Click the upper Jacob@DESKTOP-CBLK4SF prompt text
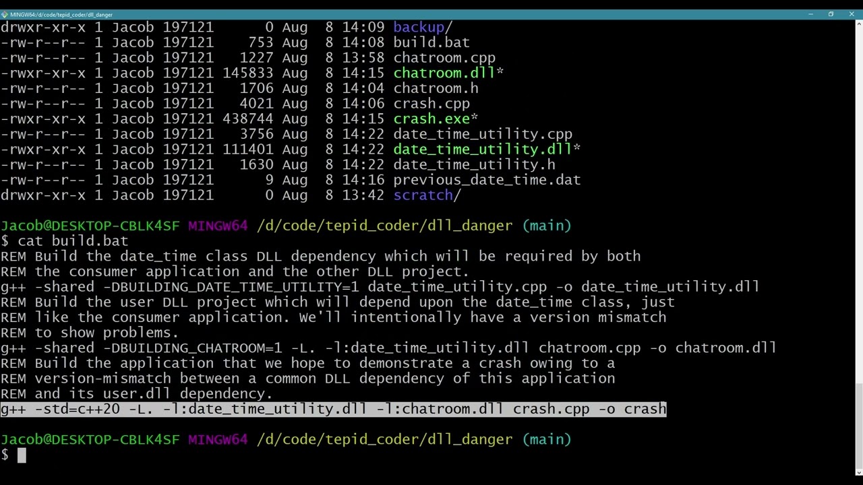 coord(90,226)
